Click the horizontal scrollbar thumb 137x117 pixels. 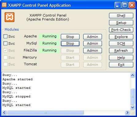[x=45, y=113]
